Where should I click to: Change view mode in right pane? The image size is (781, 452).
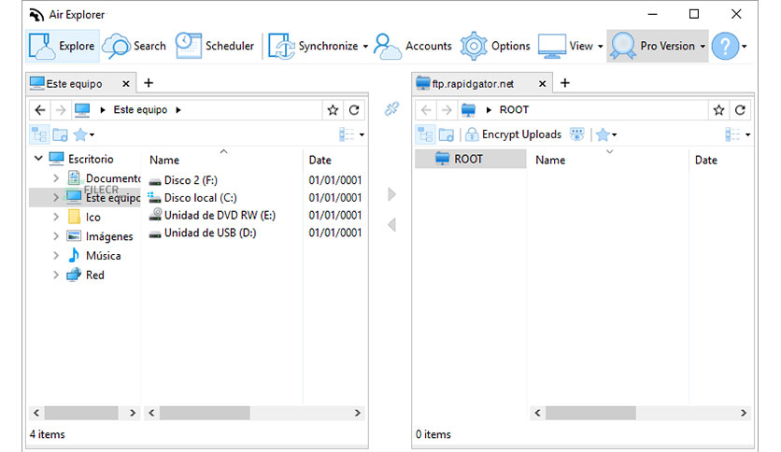[738, 134]
